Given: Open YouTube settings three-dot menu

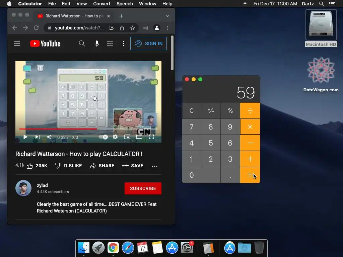Looking at the screenshot, I should pos(124,44).
